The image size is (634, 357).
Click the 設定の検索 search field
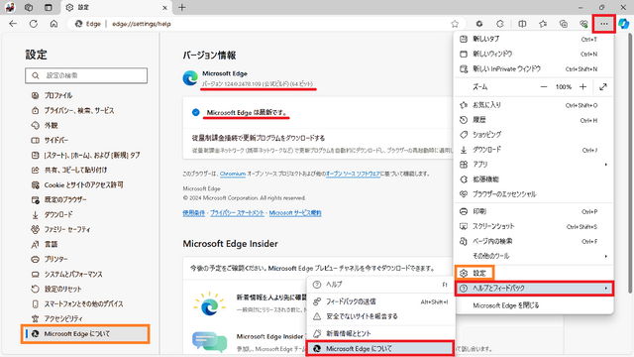86,75
